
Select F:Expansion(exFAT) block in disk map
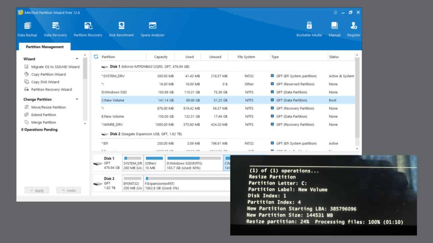(187, 183)
